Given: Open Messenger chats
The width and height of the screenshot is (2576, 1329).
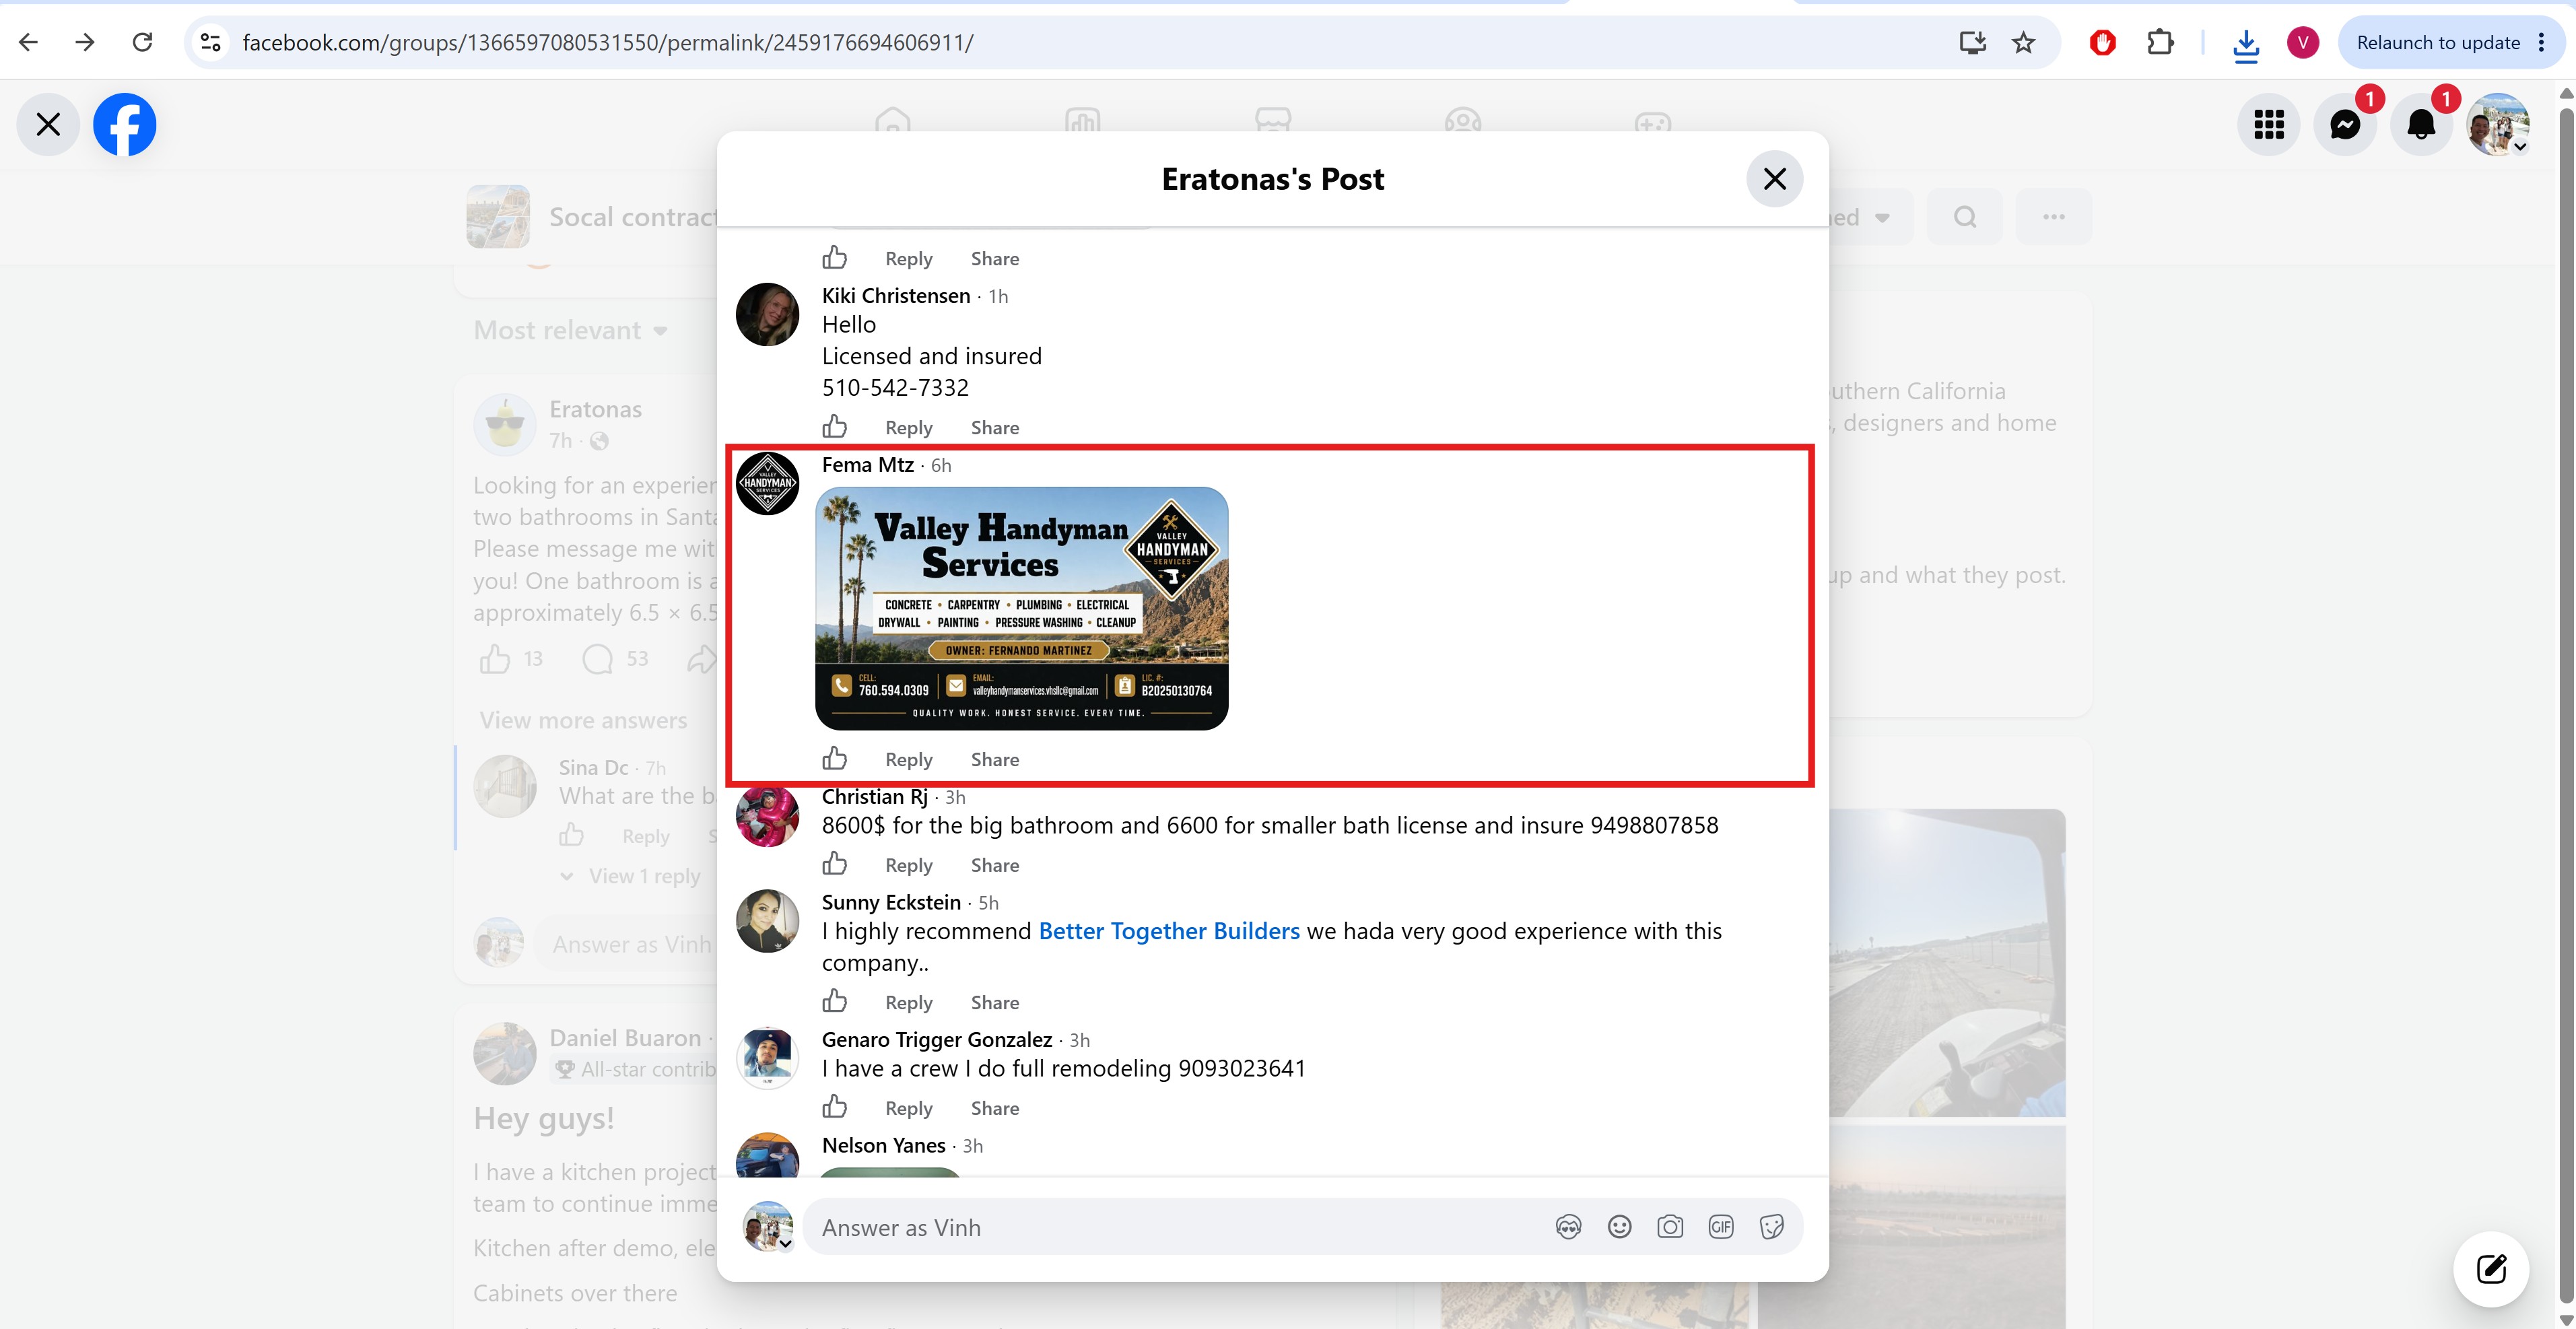Looking at the screenshot, I should coord(2345,125).
